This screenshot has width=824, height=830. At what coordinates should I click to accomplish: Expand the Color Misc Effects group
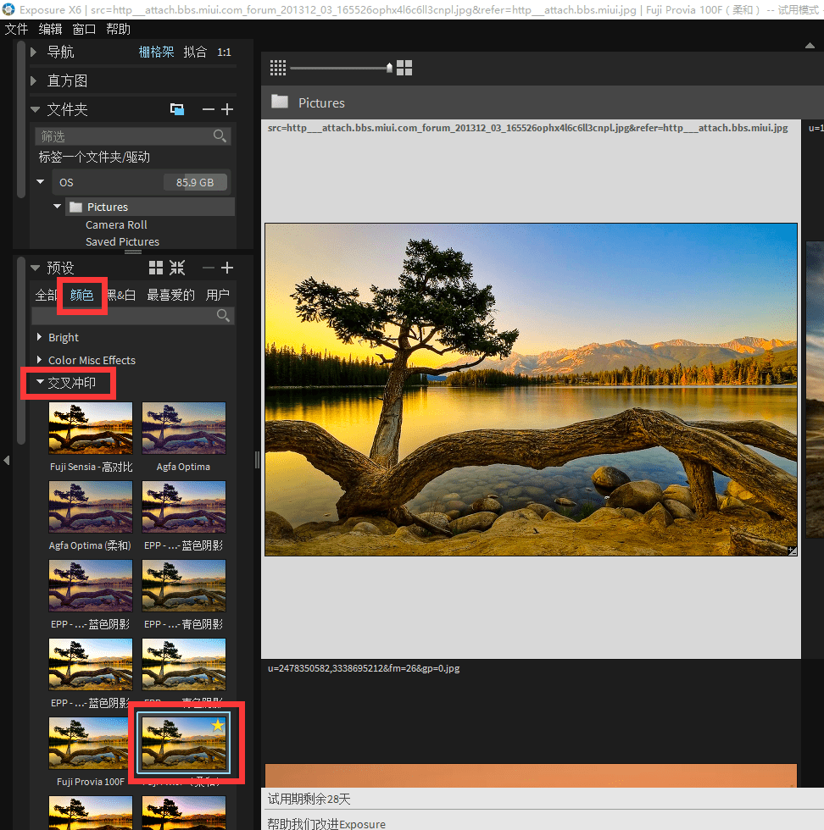[x=39, y=360]
